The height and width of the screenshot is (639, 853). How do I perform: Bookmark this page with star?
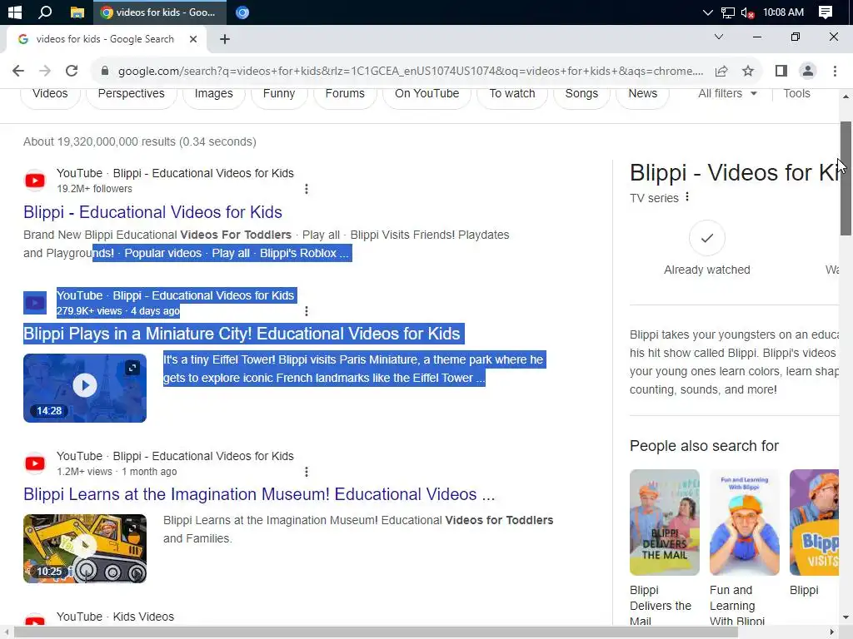click(x=748, y=71)
